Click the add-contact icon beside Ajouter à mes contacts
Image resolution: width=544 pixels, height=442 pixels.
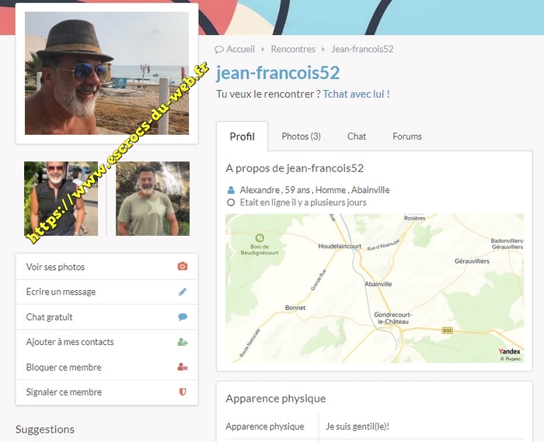(x=183, y=342)
